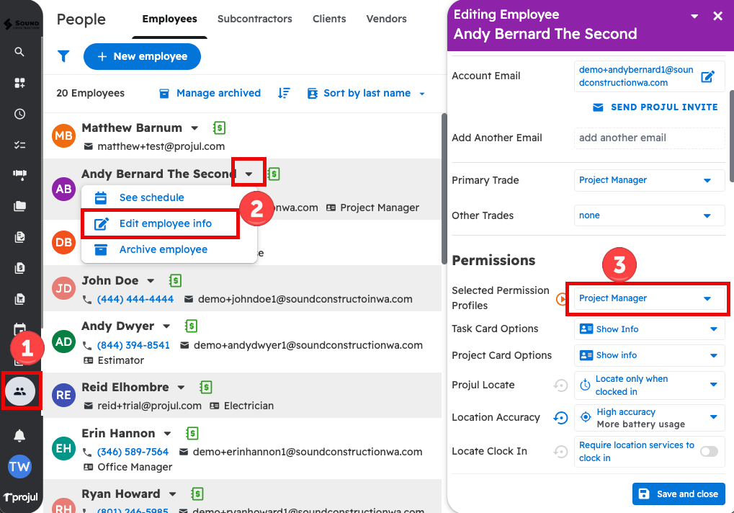Click the New employee button
The width and height of the screenshot is (734, 513).
click(142, 56)
